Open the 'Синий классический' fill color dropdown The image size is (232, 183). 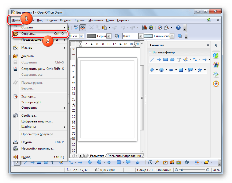(172, 36)
